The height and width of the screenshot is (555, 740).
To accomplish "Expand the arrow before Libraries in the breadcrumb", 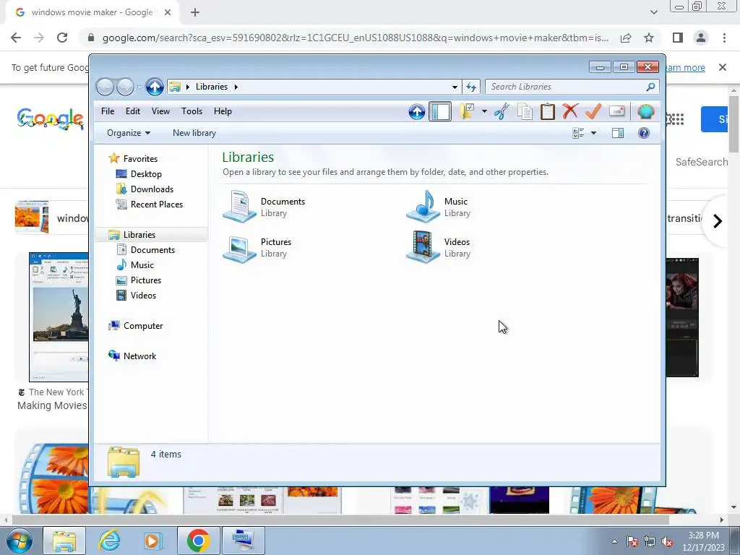I will click(x=188, y=87).
